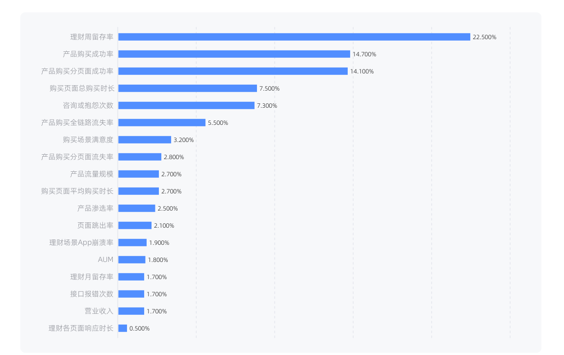Click the 22.500% value label
Image resolution: width=564 pixels, height=355 pixels.
coord(484,37)
